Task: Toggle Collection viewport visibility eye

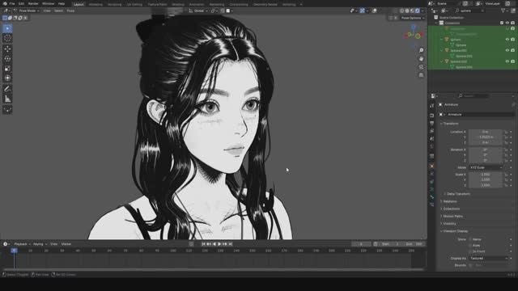Action: (507, 23)
